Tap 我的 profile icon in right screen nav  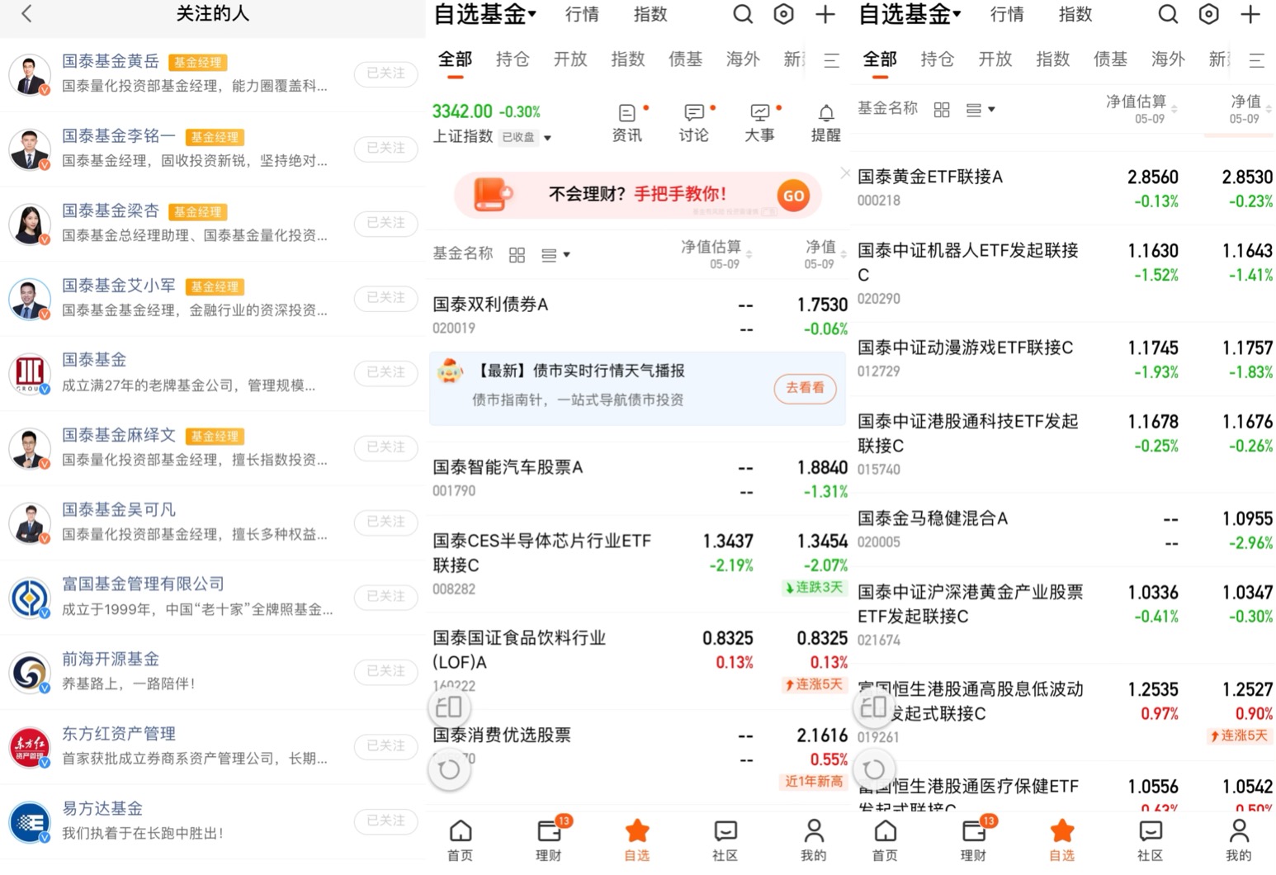coord(1238,840)
